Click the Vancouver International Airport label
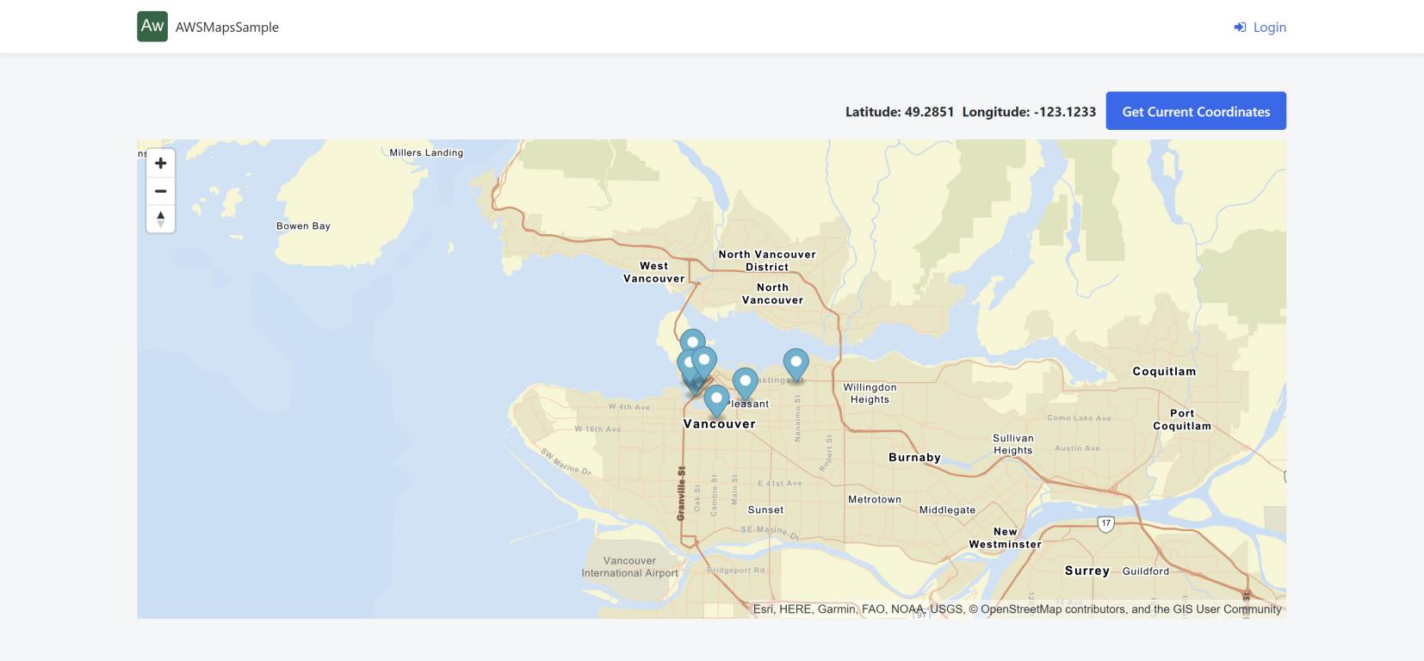The height and width of the screenshot is (661, 1424). [x=629, y=566]
